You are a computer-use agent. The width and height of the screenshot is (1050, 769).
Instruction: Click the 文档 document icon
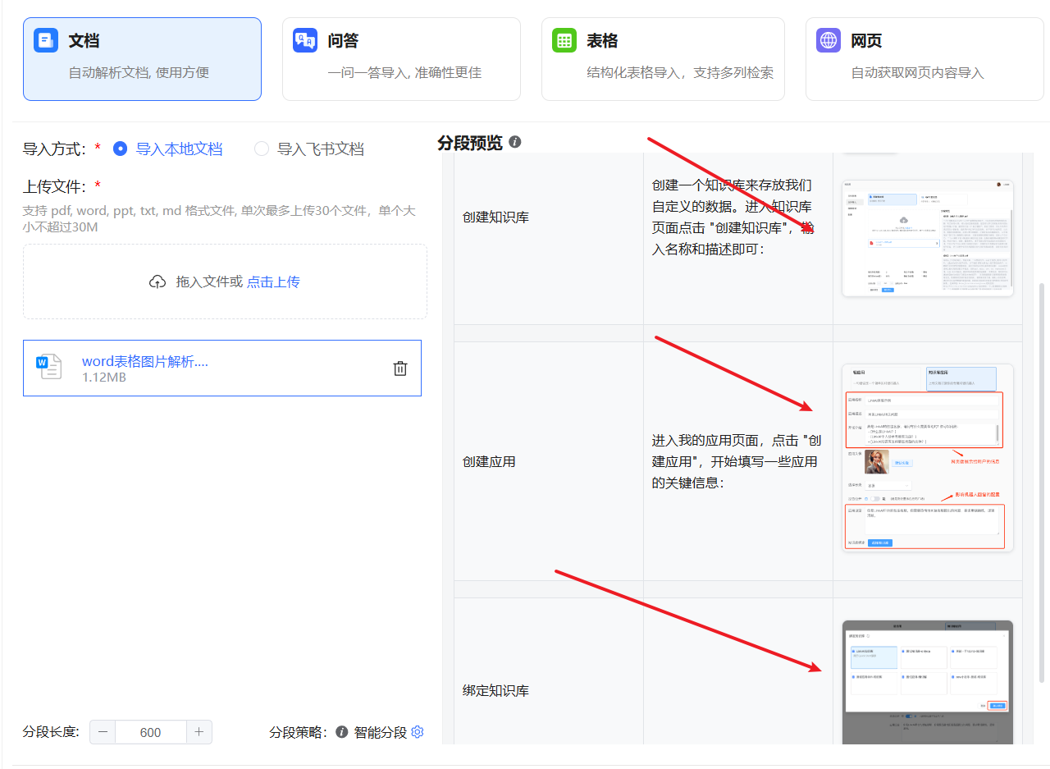click(x=46, y=40)
